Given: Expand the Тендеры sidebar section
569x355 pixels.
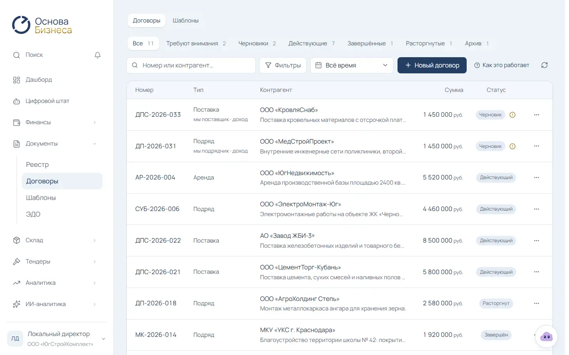Looking at the screenshot, I should (x=55, y=262).
